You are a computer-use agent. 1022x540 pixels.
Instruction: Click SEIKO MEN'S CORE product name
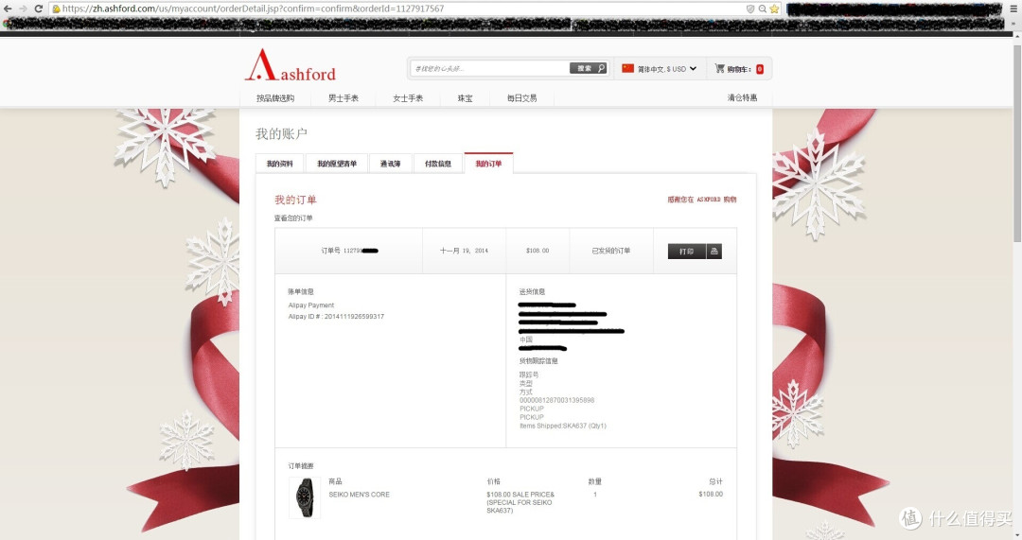[360, 495]
